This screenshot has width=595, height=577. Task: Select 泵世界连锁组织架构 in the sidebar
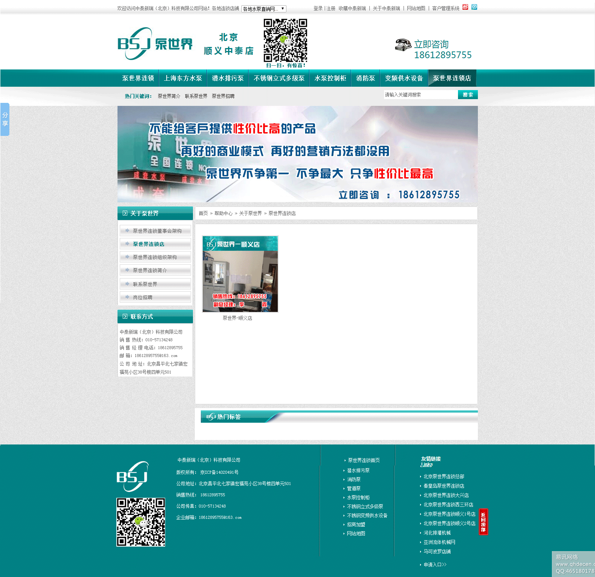click(155, 257)
